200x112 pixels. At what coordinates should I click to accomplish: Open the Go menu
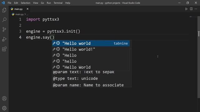[x=42, y=3]
